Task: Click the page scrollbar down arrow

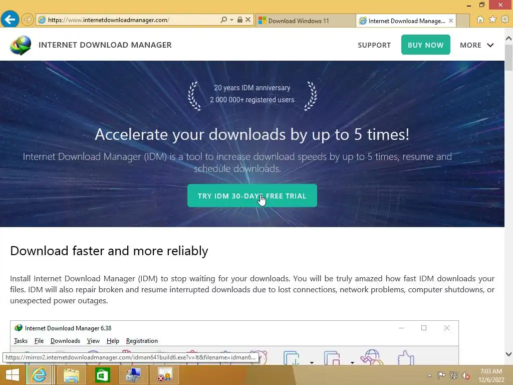Action: (x=509, y=354)
